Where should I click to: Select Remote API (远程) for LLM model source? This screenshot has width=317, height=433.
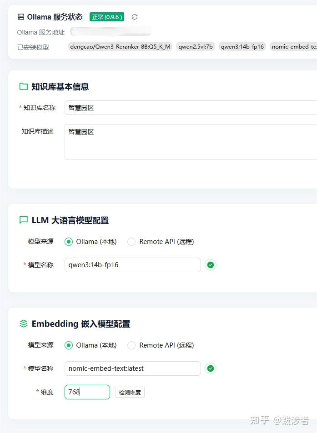coord(132,242)
